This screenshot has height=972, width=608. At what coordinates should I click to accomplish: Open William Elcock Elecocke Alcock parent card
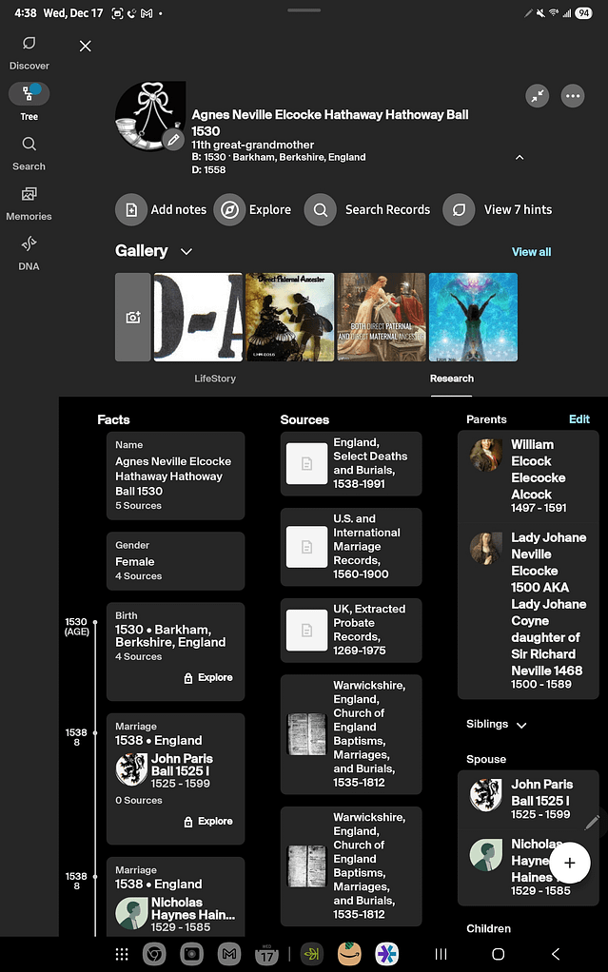click(528, 476)
